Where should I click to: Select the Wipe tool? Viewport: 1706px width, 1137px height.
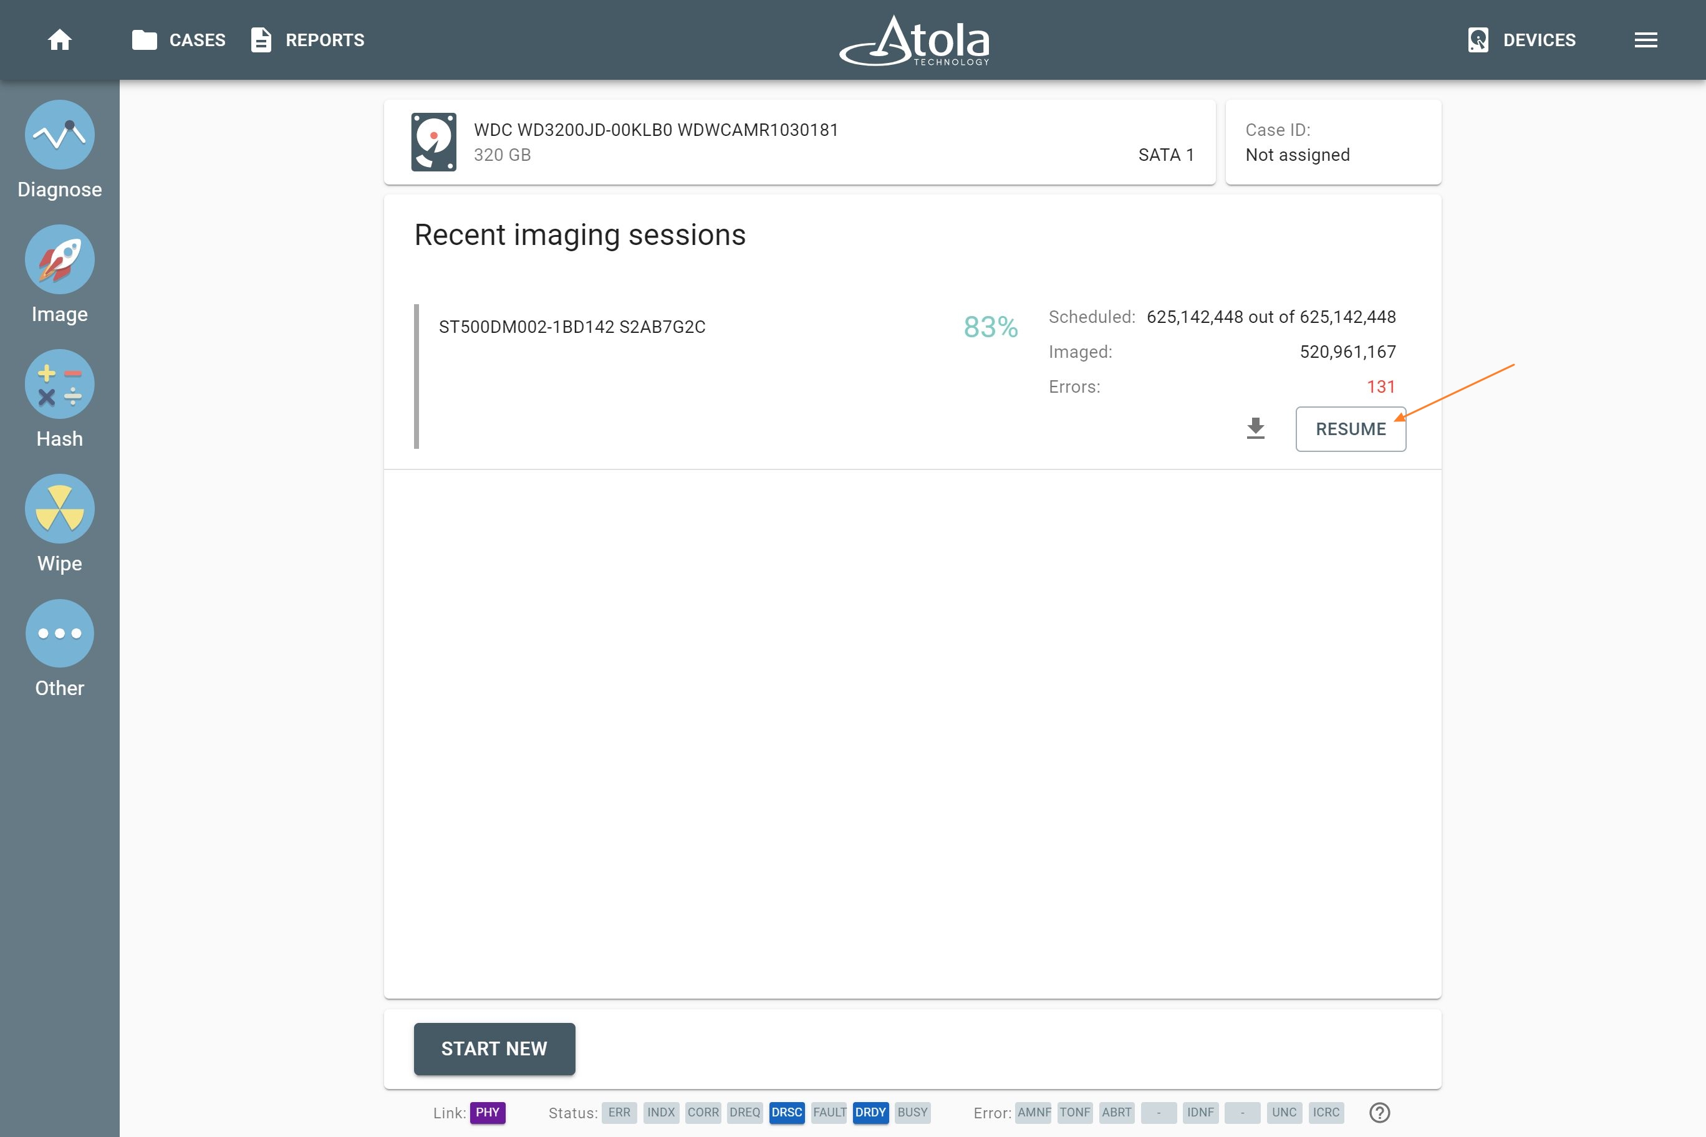(x=59, y=524)
